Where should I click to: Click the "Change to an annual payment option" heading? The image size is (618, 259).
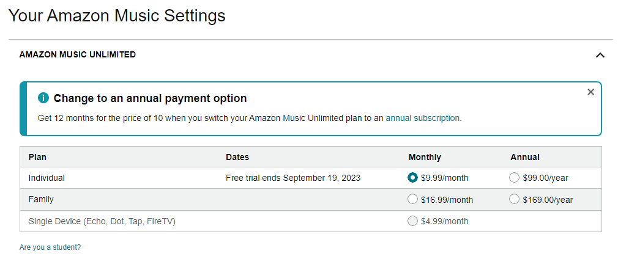coord(150,98)
